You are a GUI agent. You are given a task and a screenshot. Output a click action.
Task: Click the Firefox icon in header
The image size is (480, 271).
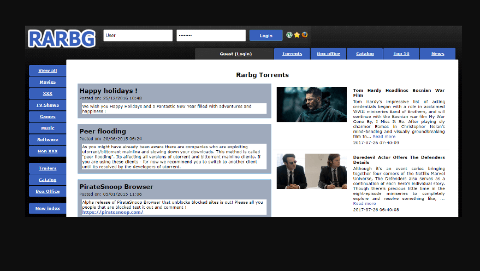click(x=304, y=34)
